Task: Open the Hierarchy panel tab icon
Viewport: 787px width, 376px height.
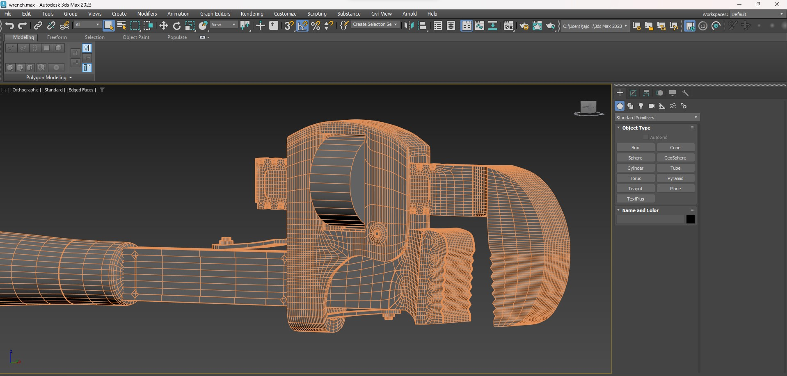Action: click(646, 93)
